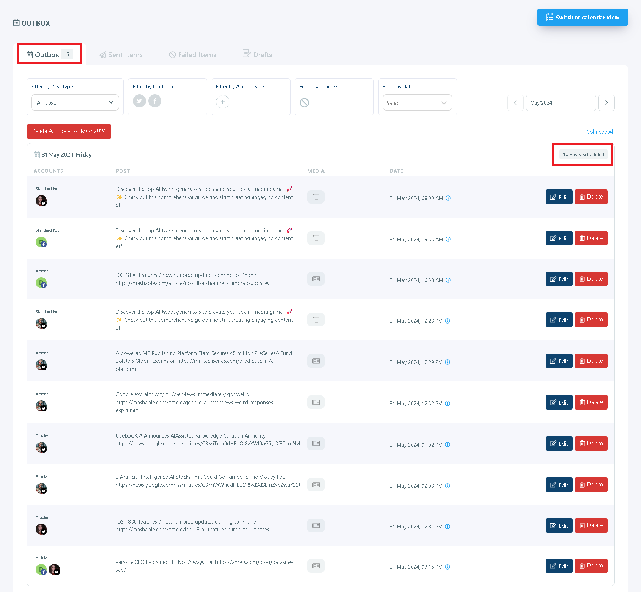Switch to the Sent Items tab
641x592 pixels.
[x=125, y=55]
